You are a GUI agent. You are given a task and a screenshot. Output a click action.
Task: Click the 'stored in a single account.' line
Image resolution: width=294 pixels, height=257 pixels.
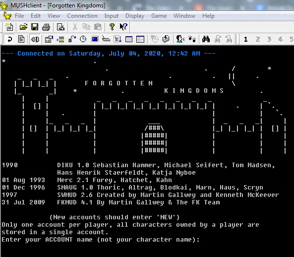point(55,232)
